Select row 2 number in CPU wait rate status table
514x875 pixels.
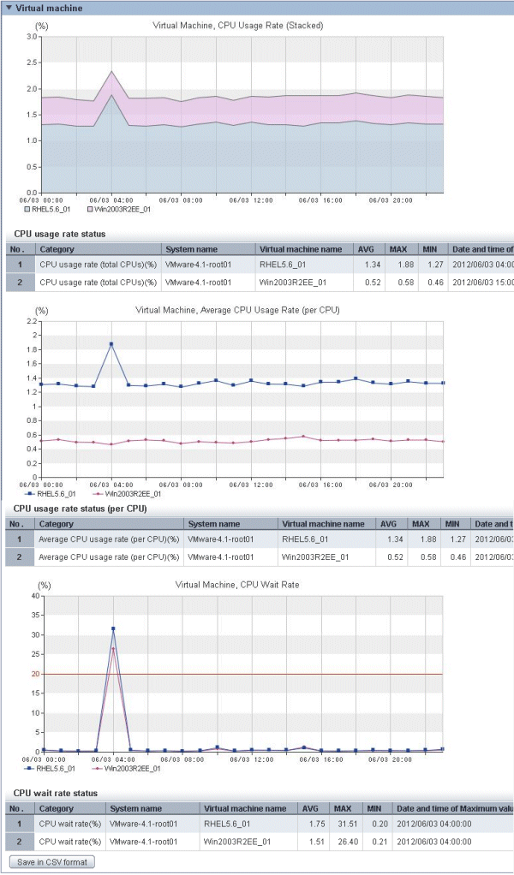20,841
